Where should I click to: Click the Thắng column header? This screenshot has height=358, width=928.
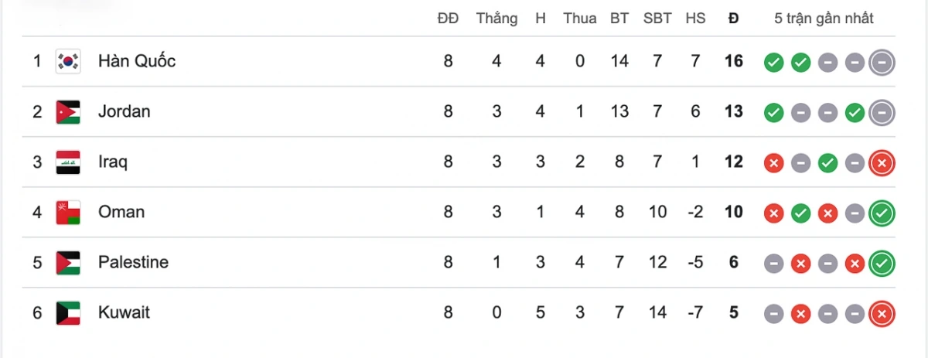pos(496,19)
